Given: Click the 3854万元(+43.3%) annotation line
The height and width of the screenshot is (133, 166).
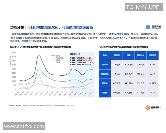Looking at the screenshot, I should click(x=81, y=60).
